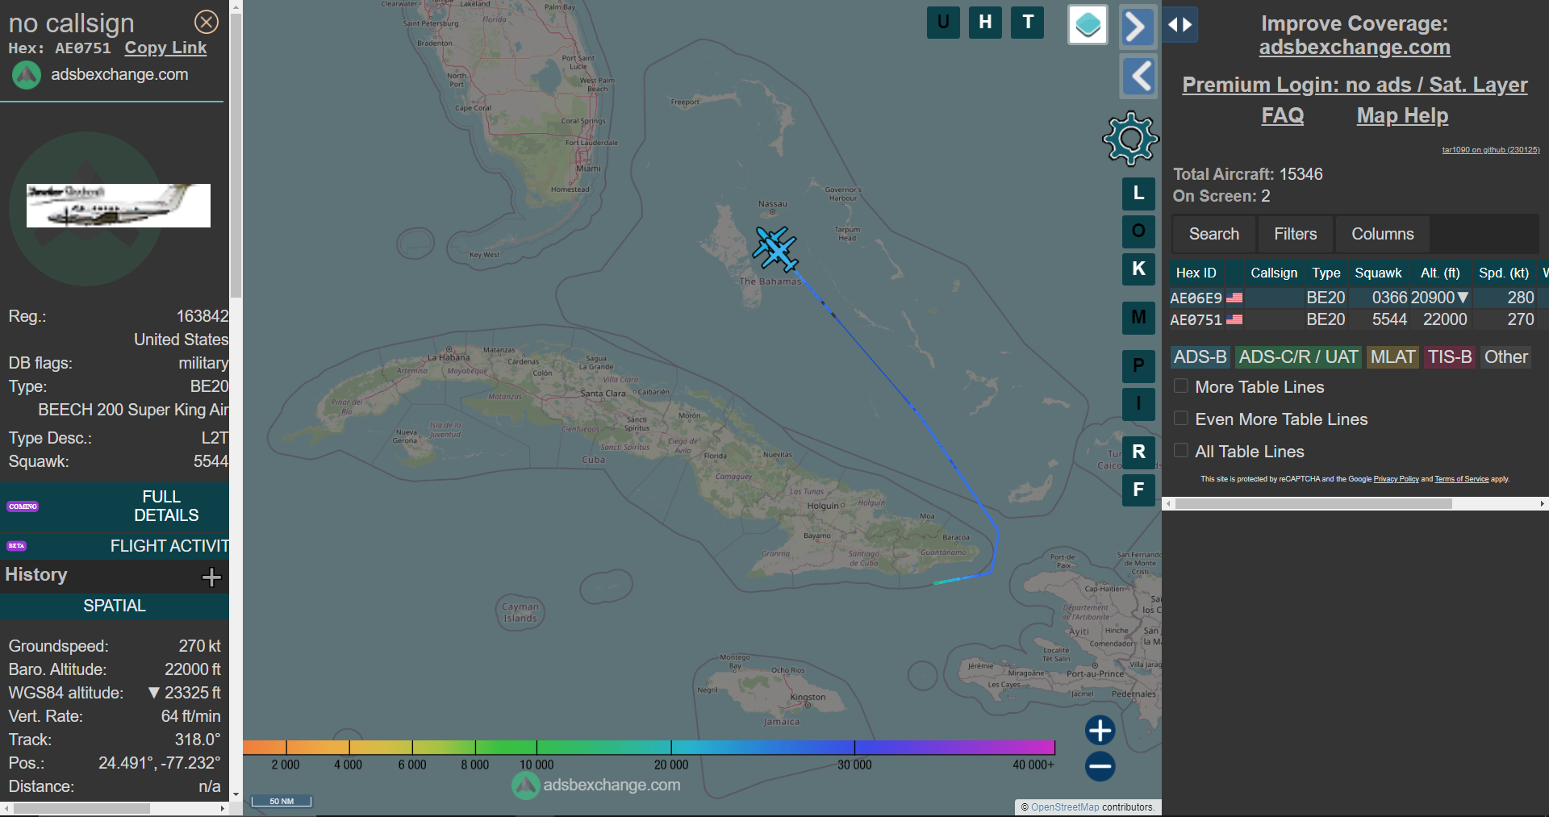1549x817 pixels.
Task: Click the U map toggle button
Action: [943, 23]
